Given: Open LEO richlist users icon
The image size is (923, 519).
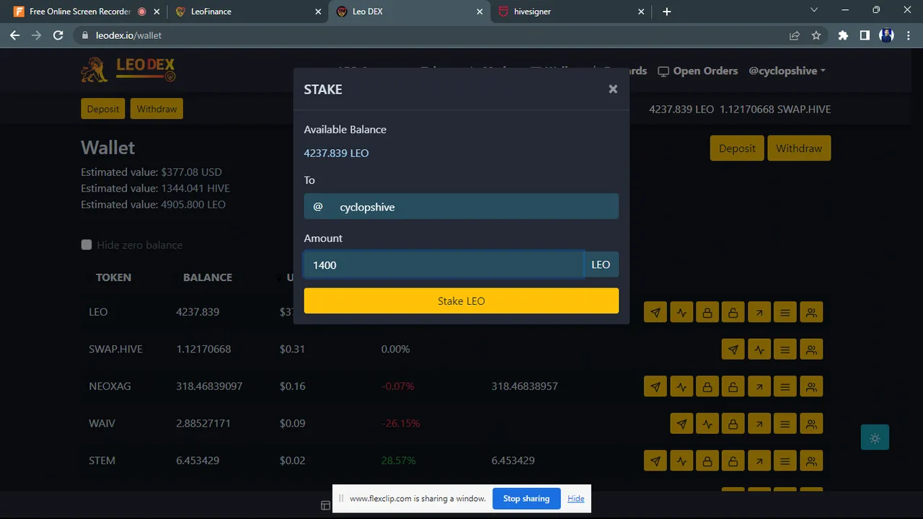Looking at the screenshot, I should click(811, 312).
